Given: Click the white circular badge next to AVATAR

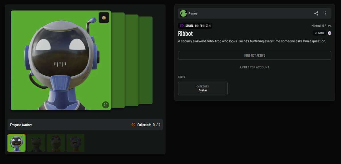Looking at the screenshot, I should pos(329,33).
